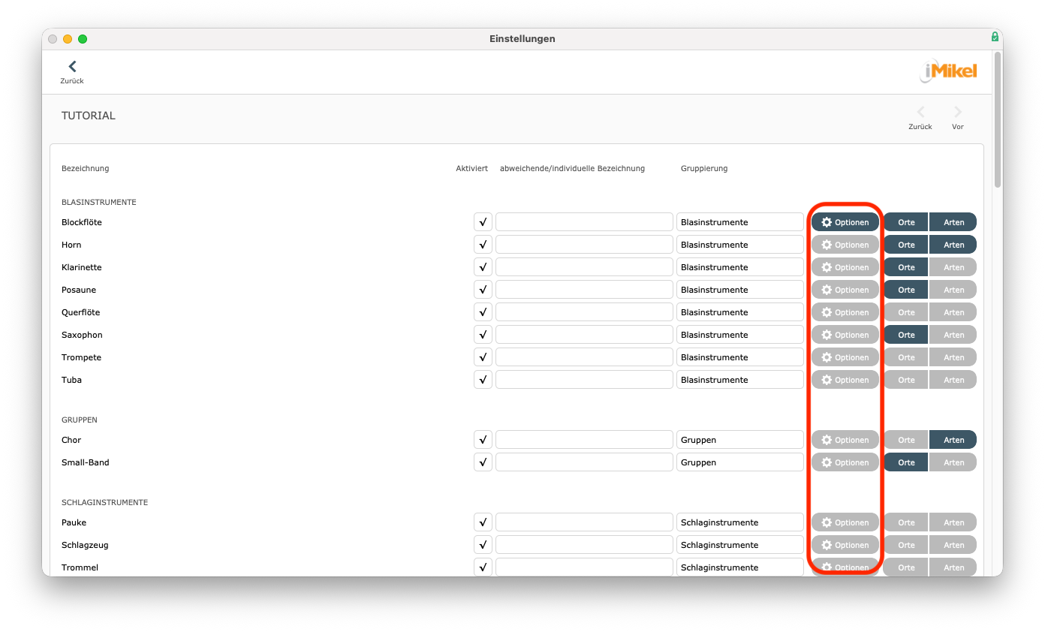Image resolution: width=1045 pixels, height=632 pixels.
Task: Go to next page with Vor chevron
Action: 957,113
